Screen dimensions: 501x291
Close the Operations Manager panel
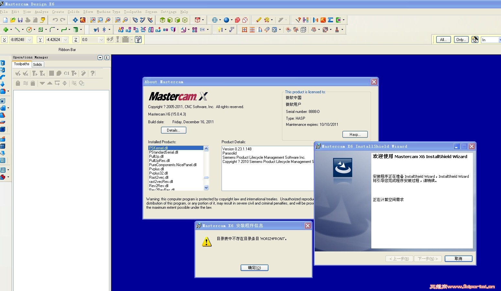[107, 57]
